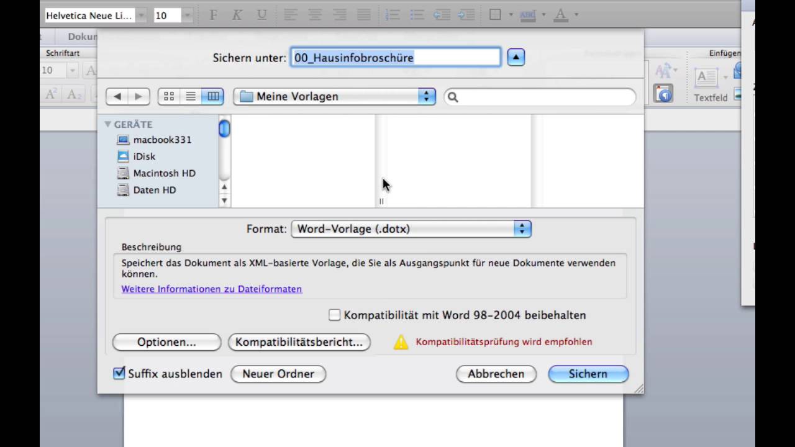Select Macintosh HD in the sidebar
Screen dimensions: 795x447
157,173
